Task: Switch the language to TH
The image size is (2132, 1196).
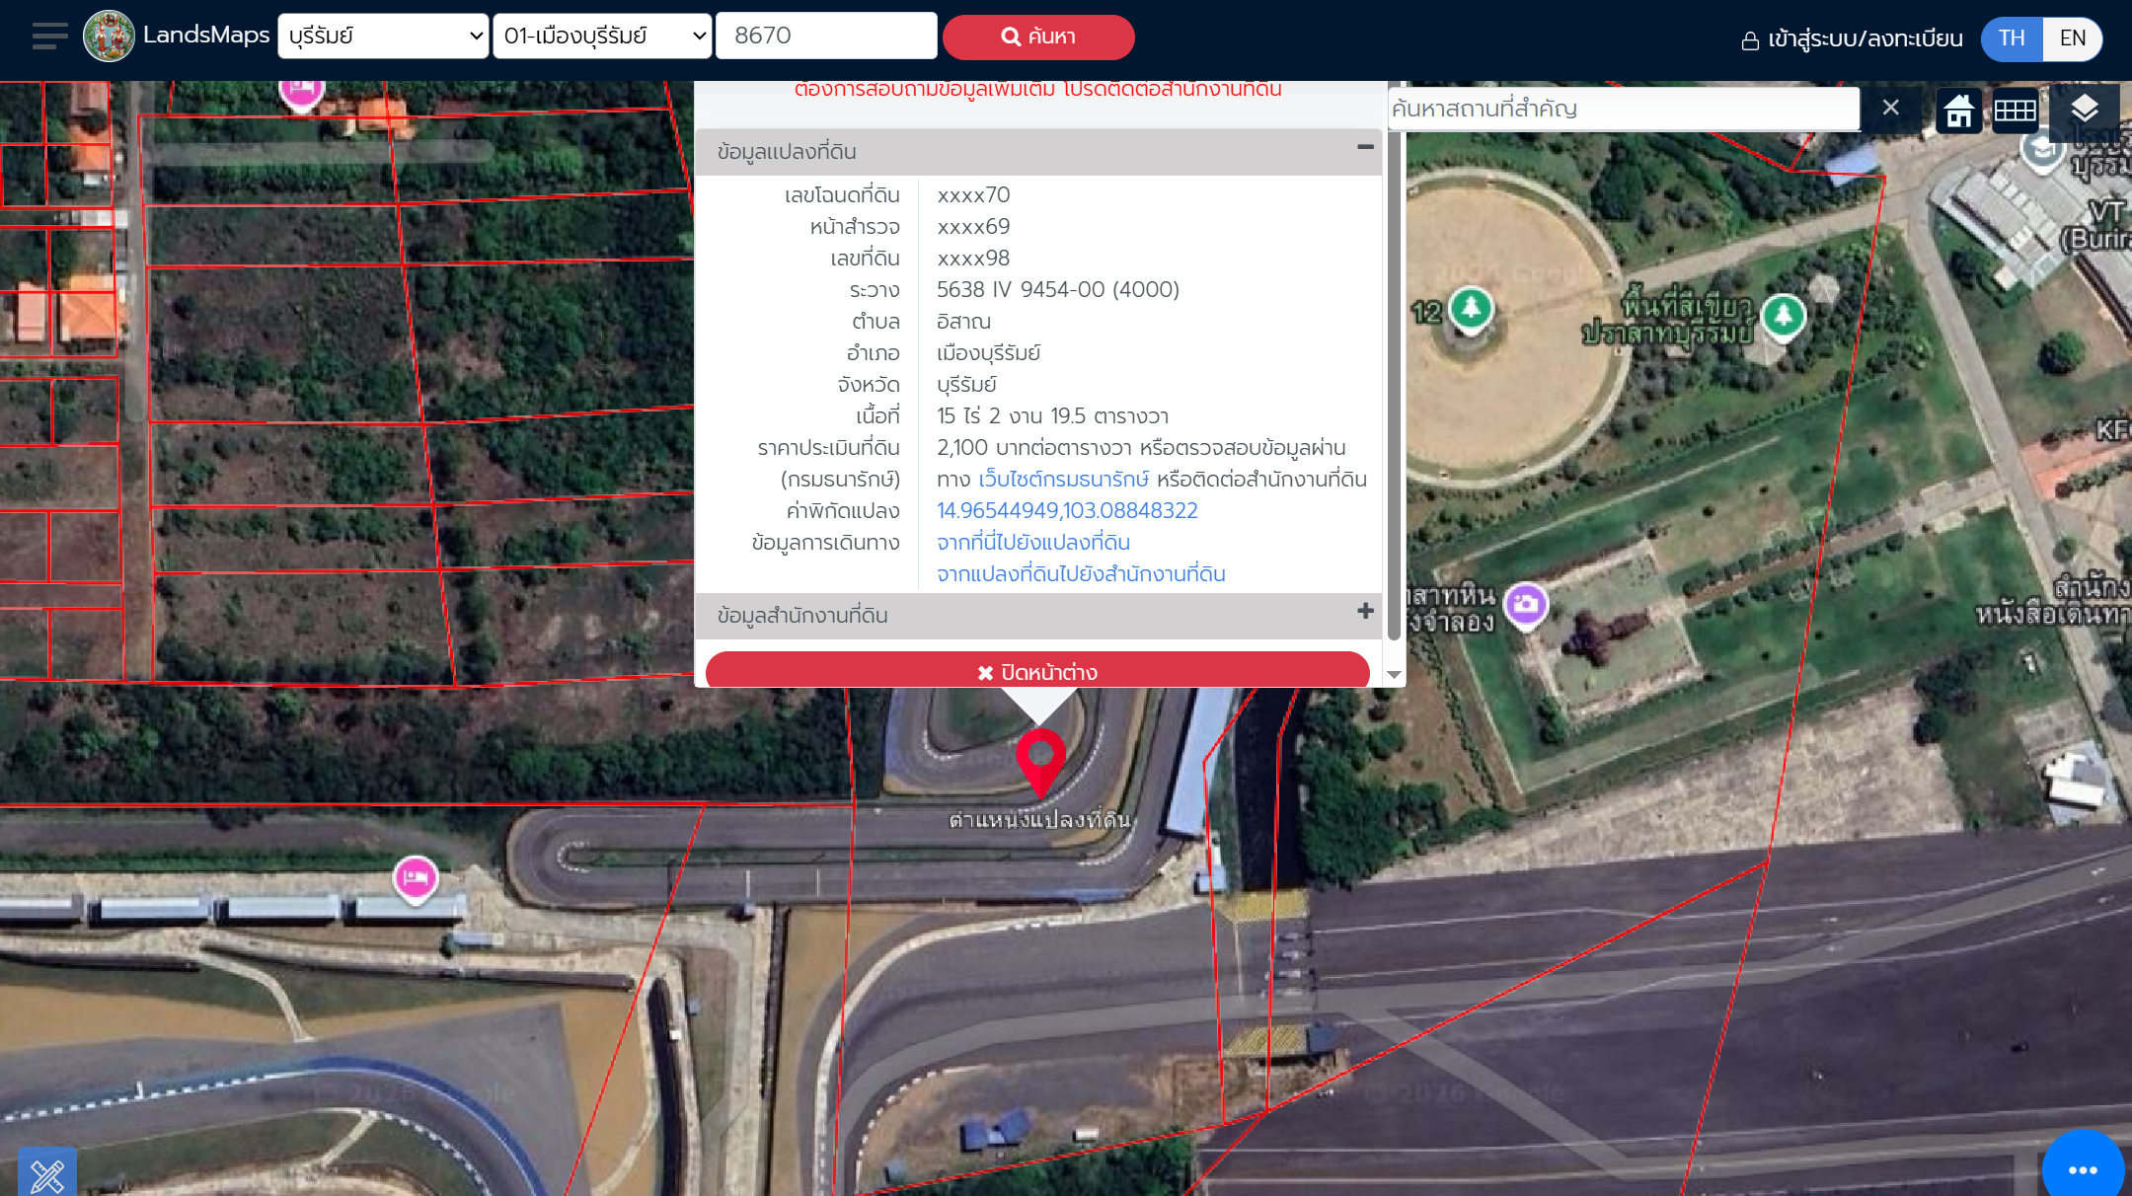Action: pos(2012,38)
